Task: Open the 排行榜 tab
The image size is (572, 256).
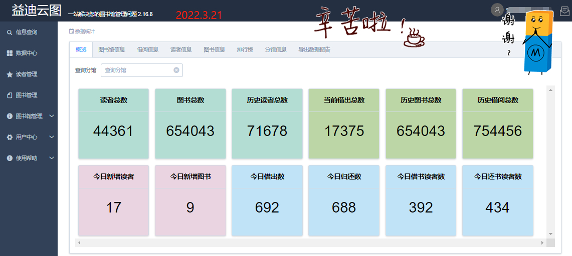Action: pos(245,49)
